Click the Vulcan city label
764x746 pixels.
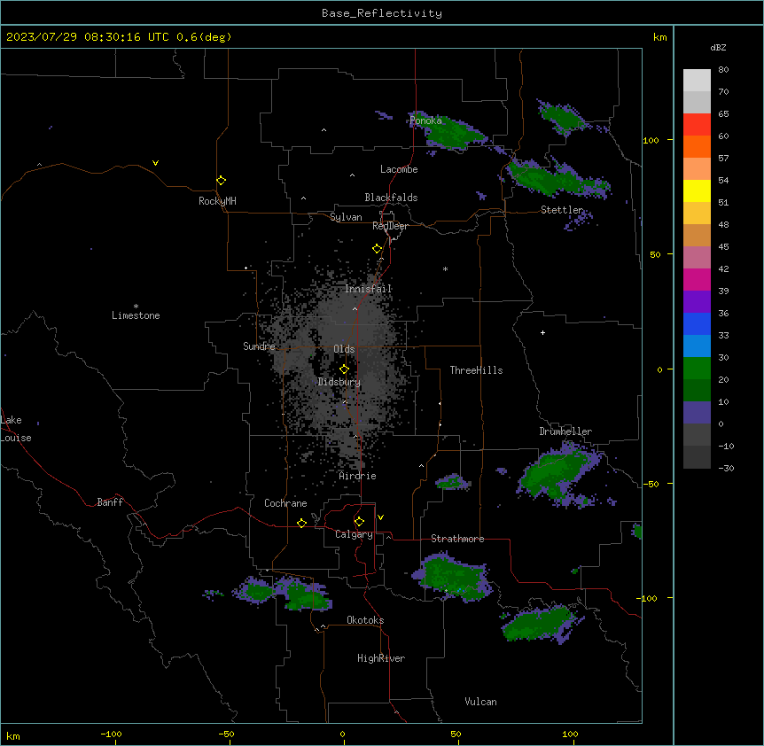pyautogui.click(x=481, y=702)
